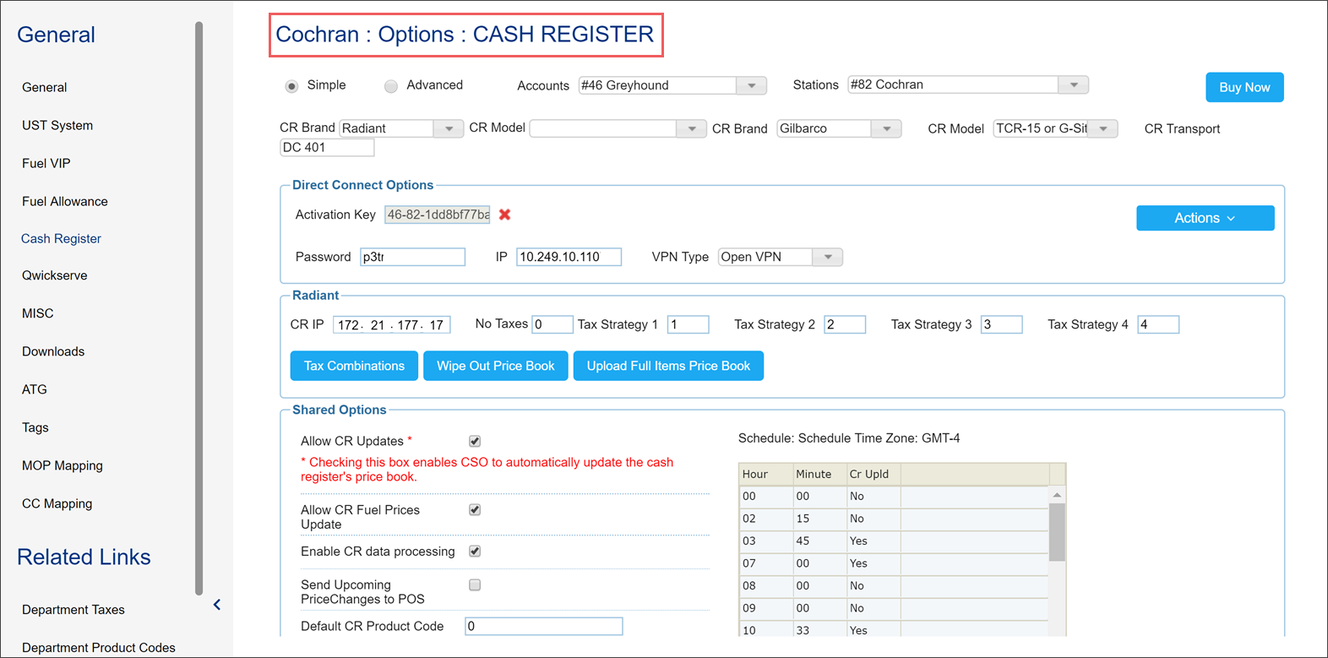Screen dimensions: 1328x658
Task: Select schedule row with hour 08
Action: pyautogui.click(x=894, y=585)
